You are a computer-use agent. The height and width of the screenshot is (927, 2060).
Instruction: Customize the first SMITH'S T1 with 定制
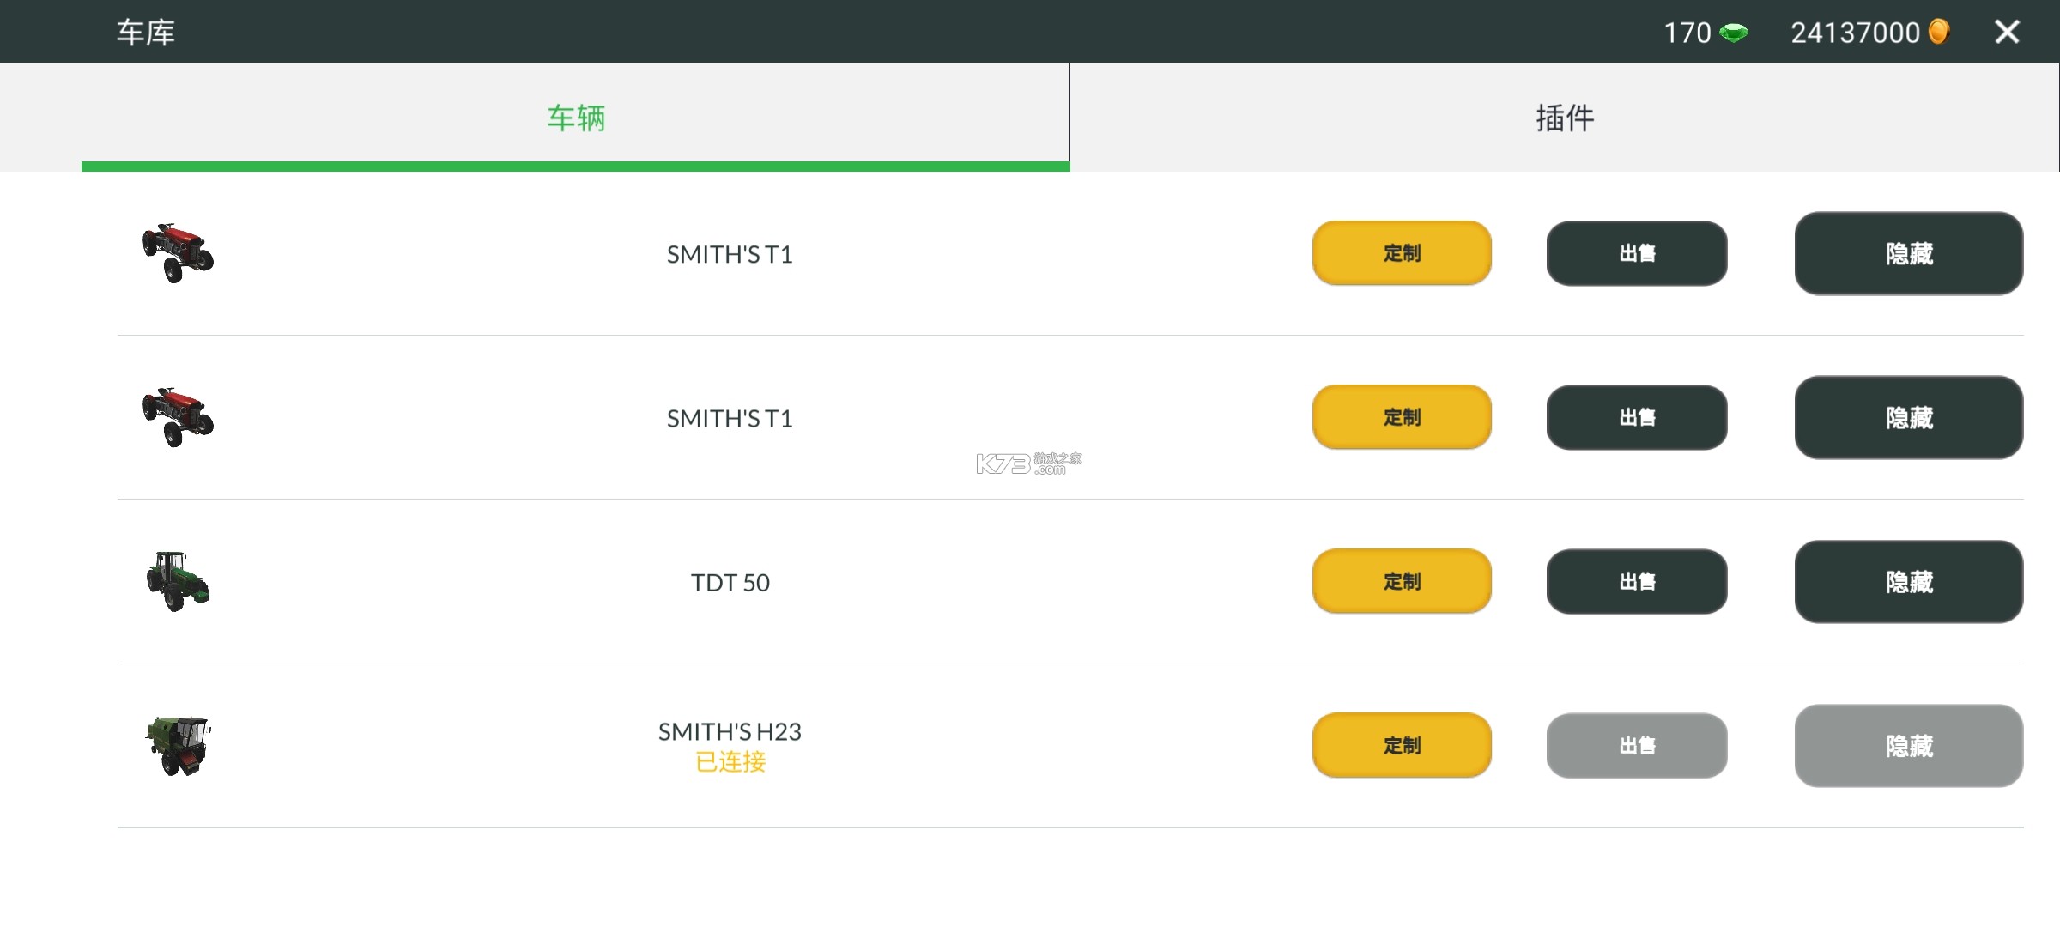[x=1402, y=253]
